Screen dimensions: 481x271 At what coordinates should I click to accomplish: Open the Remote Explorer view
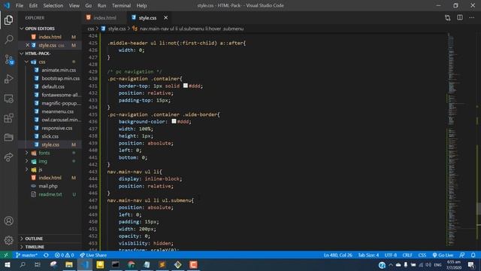pyautogui.click(x=8, y=99)
